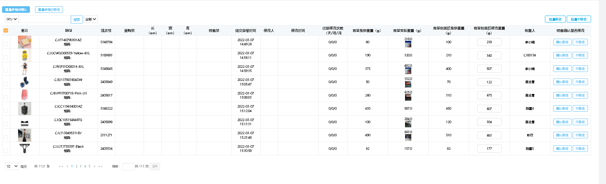The width and height of the screenshot is (606, 184).
Task: Open weight photo thumbnail under 218.0
Action: click(x=408, y=44)
